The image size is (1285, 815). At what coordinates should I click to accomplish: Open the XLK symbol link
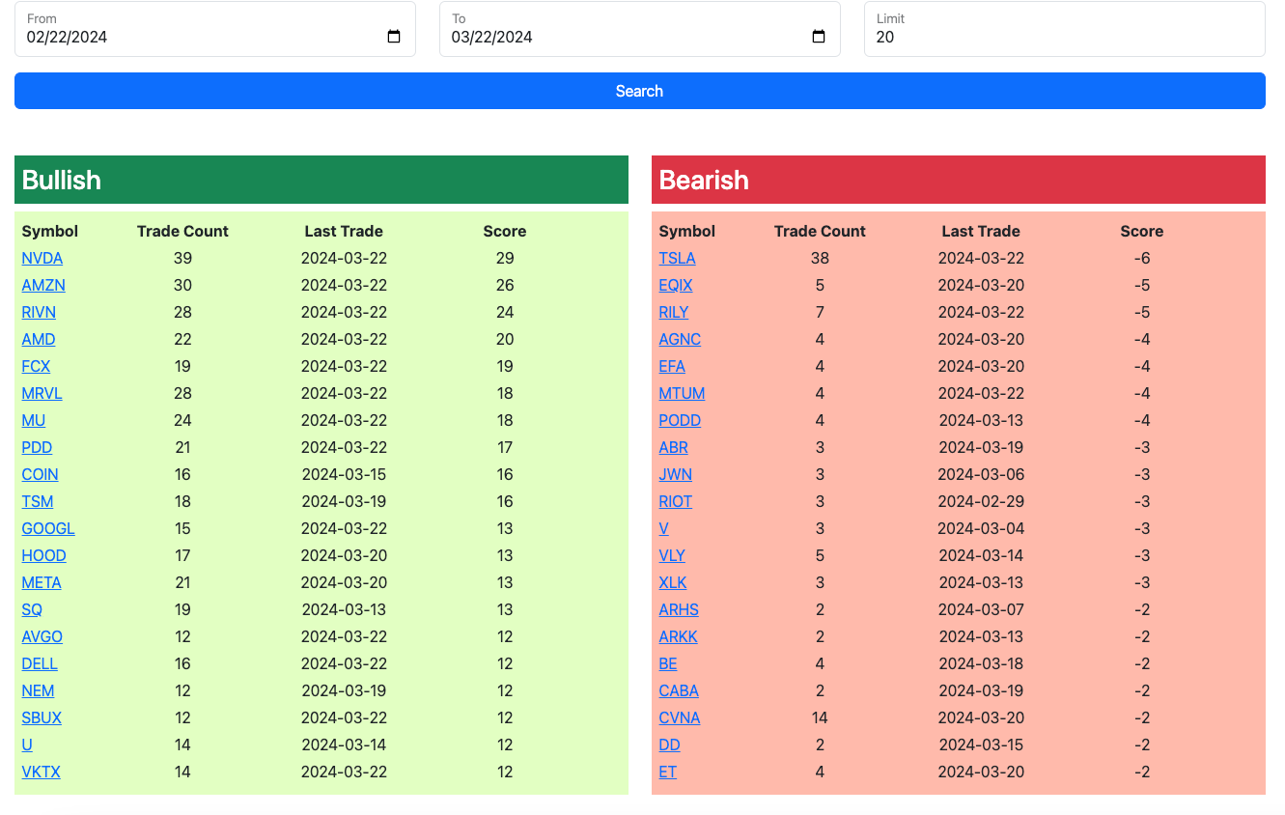click(673, 582)
